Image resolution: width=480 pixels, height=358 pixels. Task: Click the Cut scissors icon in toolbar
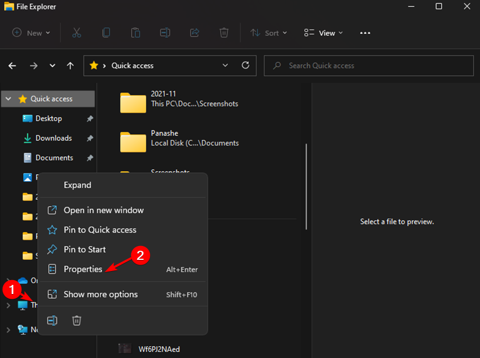tap(76, 33)
